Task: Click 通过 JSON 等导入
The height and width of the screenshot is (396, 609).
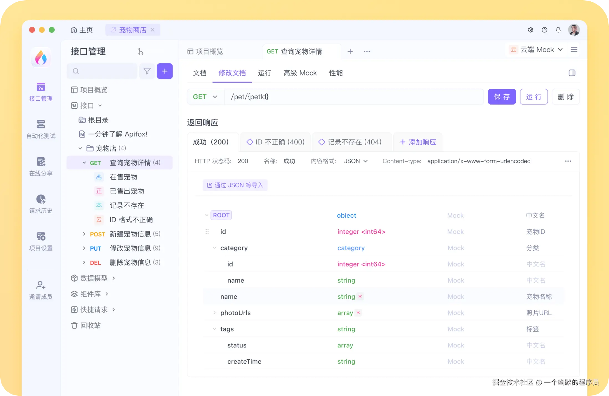Action: (235, 185)
